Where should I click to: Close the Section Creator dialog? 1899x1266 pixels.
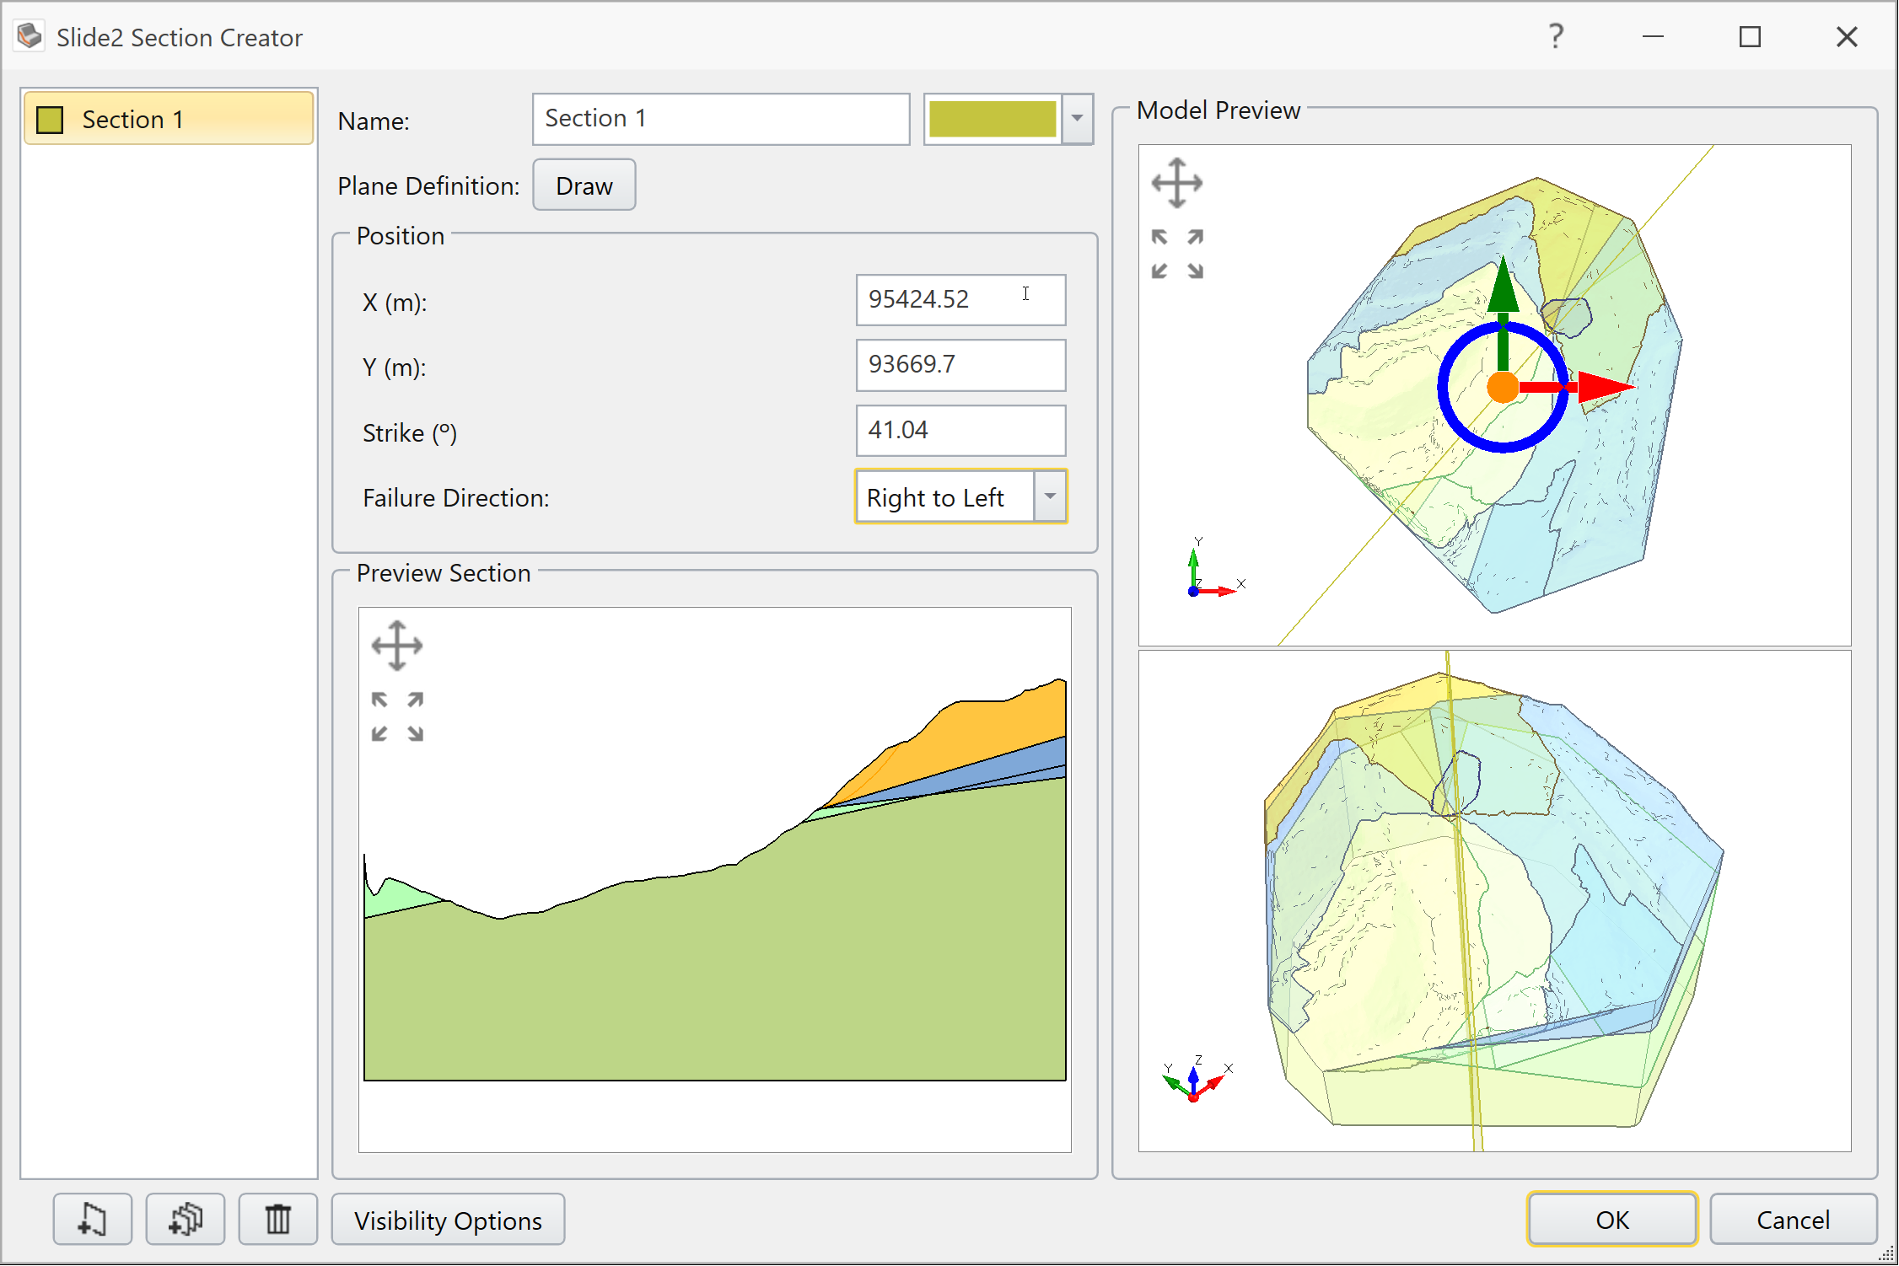pos(1847,36)
